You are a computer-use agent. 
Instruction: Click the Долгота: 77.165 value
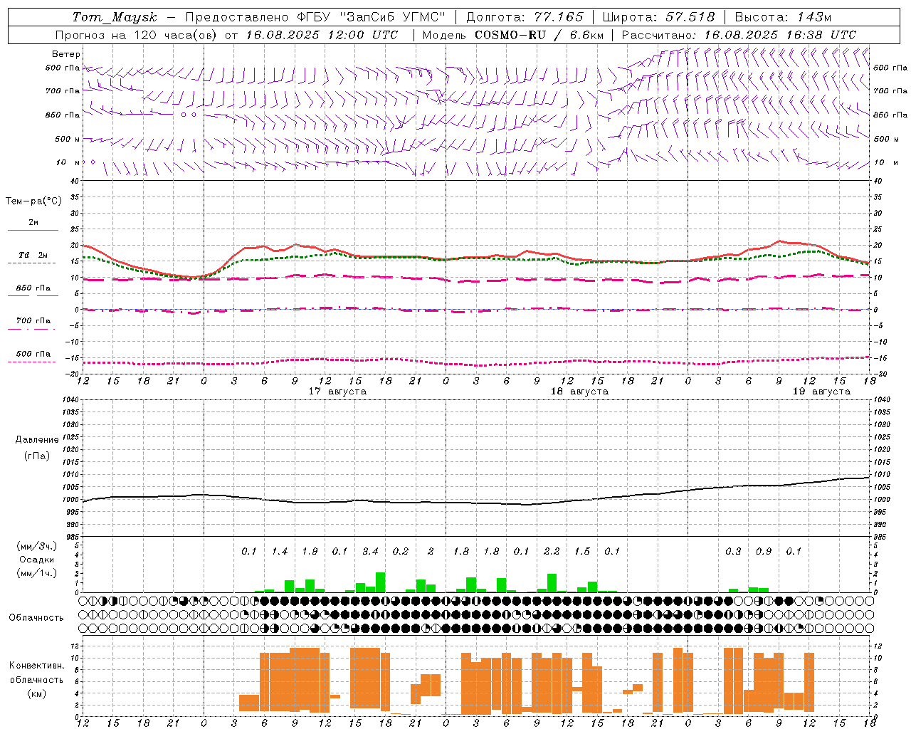coord(525,17)
